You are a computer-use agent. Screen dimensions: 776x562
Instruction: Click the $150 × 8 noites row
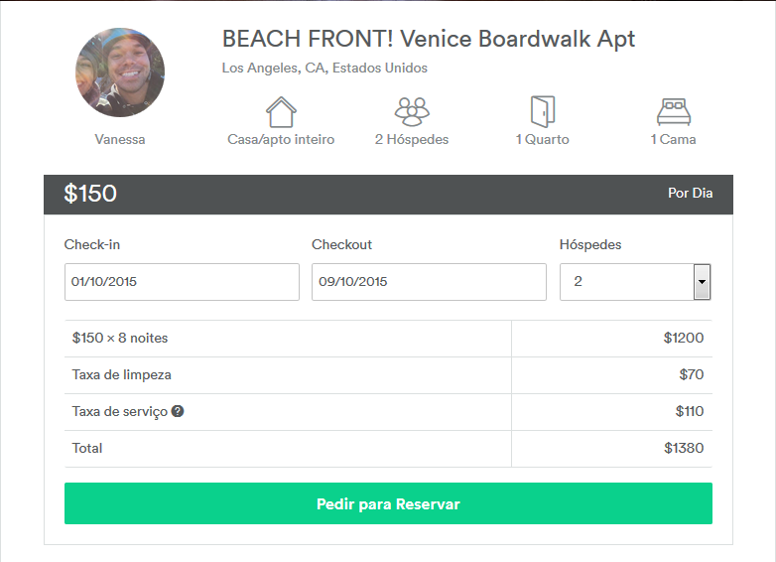(120, 339)
